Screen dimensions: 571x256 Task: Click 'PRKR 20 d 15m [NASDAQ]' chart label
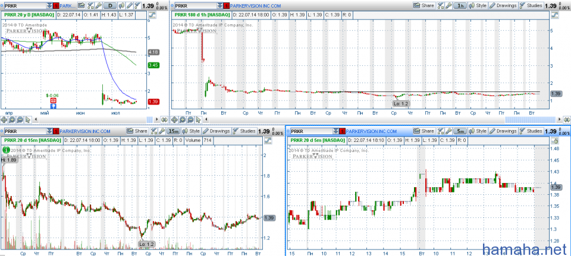(32, 140)
